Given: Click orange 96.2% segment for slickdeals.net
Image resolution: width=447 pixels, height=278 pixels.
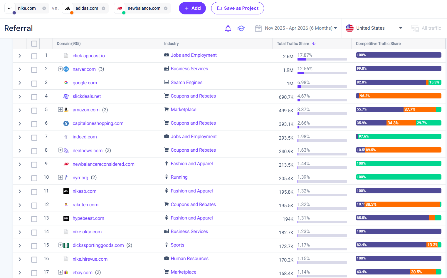Looking at the screenshot, I should (x=400, y=96).
